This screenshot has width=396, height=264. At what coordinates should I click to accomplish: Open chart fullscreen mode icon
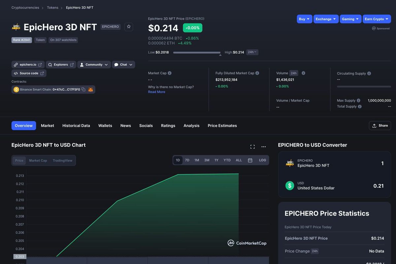click(x=252, y=147)
